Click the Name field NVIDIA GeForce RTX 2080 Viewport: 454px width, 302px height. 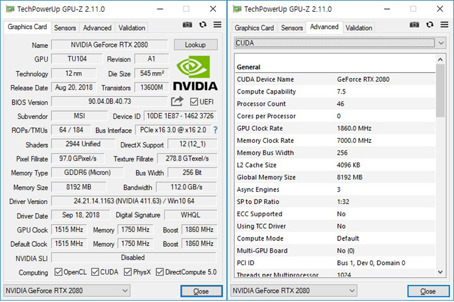point(110,45)
